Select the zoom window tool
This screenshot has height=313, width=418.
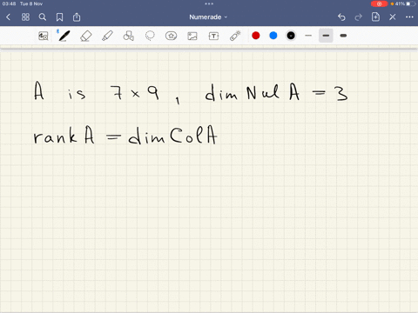point(44,36)
